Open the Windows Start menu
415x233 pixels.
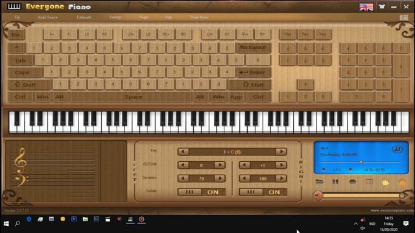[x=6, y=224]
